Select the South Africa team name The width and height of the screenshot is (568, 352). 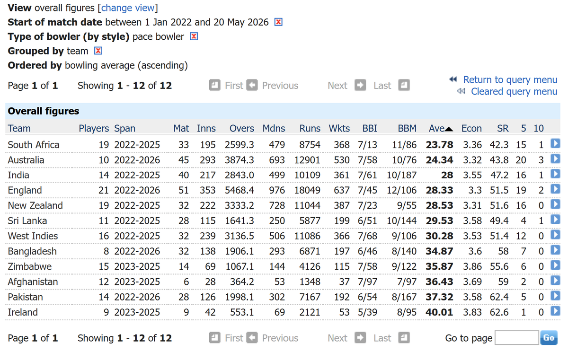tap(34, 144)
